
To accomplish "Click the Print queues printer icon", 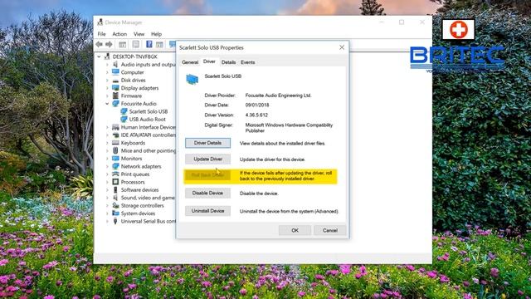I will click(115, 174).
